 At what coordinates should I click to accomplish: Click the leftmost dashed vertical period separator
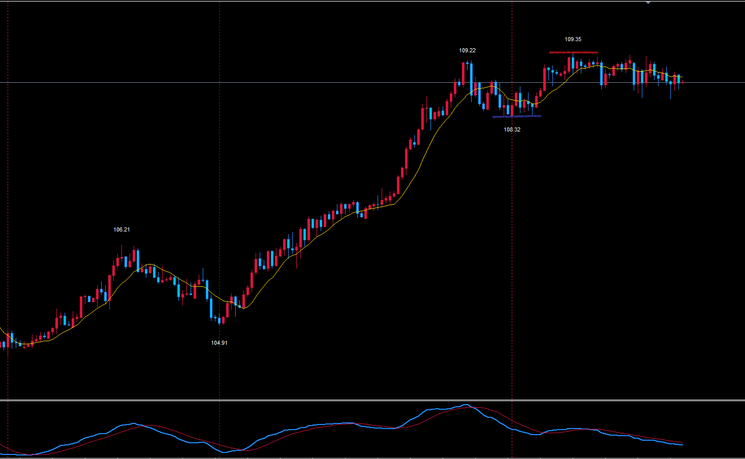pos(8,203)
